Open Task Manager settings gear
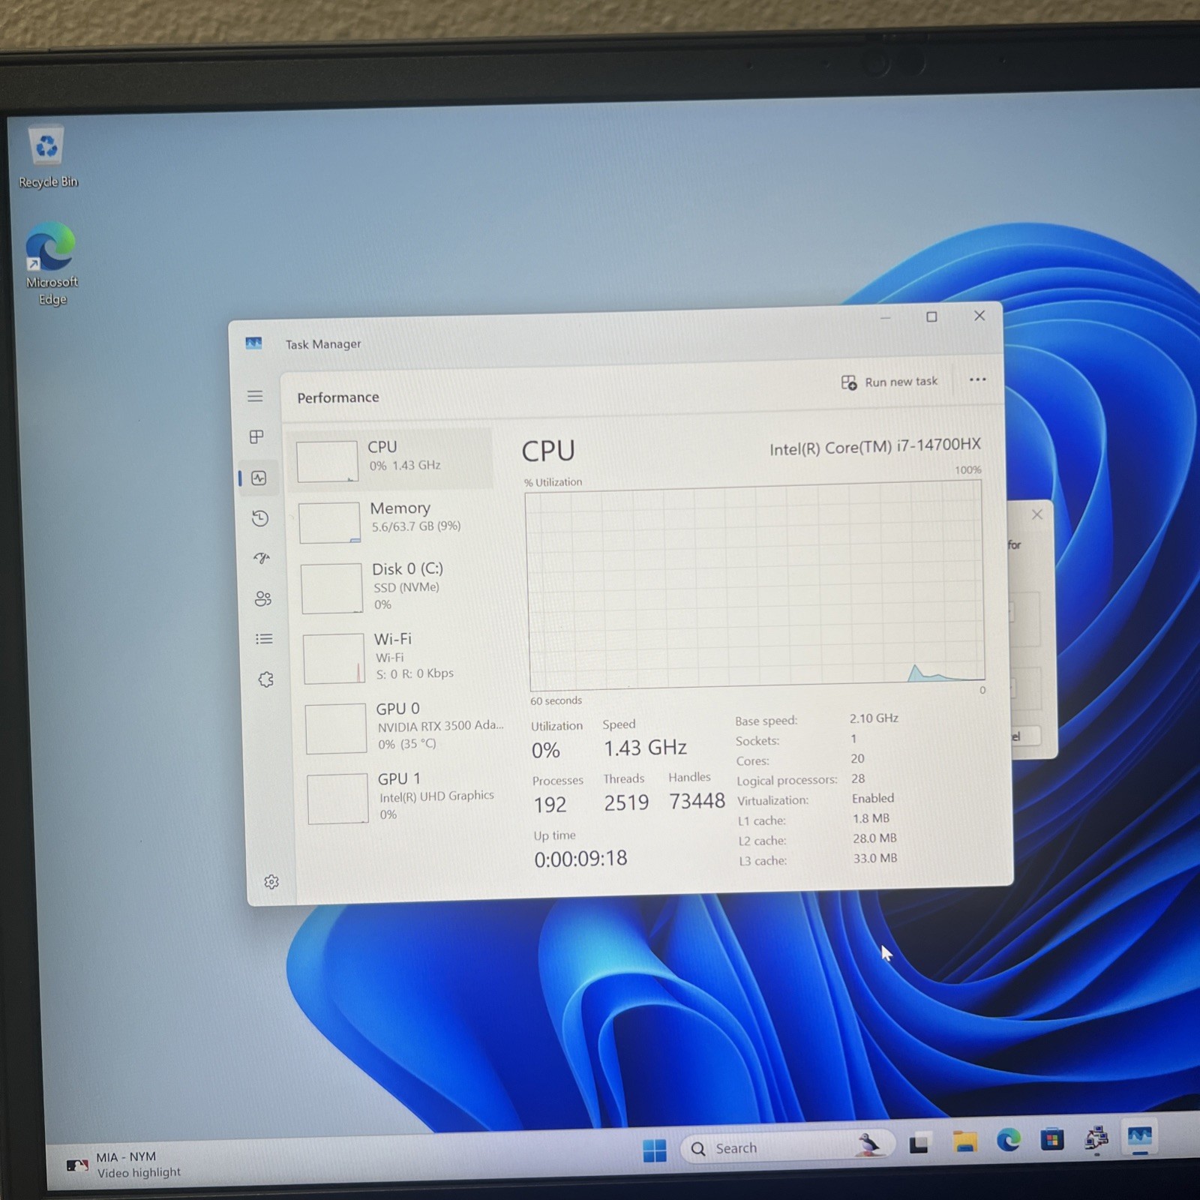The image size is (1200, 1200). (x=271, y=882)
